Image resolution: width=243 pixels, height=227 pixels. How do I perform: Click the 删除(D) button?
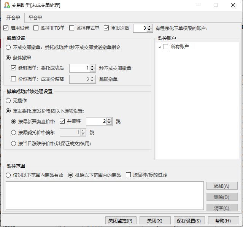pos(222,197)
